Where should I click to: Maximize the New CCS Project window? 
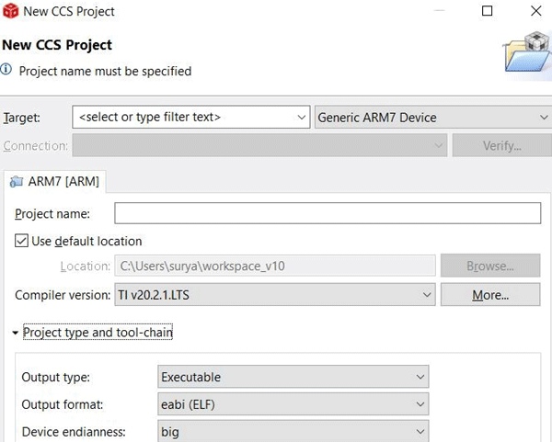coord(488,11)
